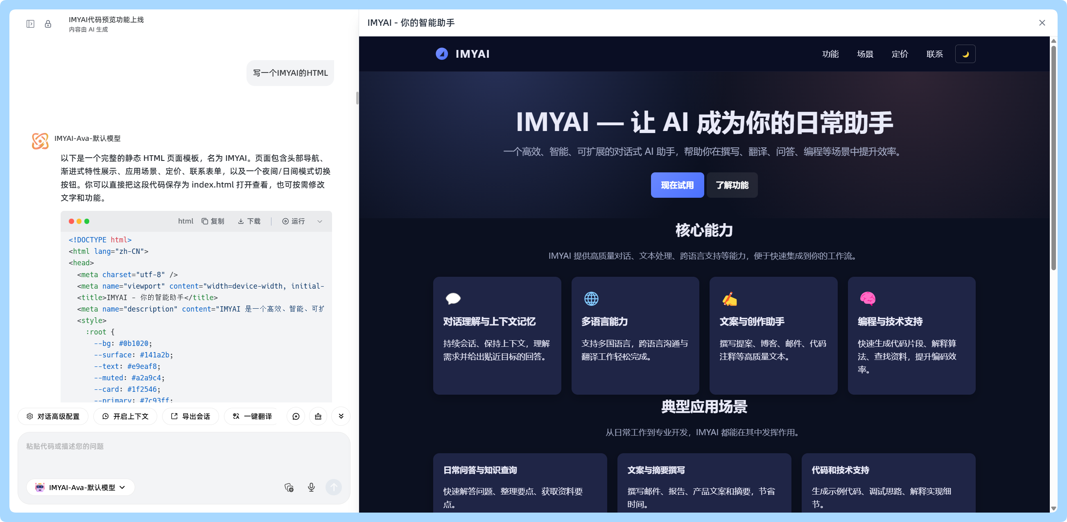Toggle the left sidebar panel icon
The image size is (1067, 522).
pyautogui.click(x=30, y=24)
